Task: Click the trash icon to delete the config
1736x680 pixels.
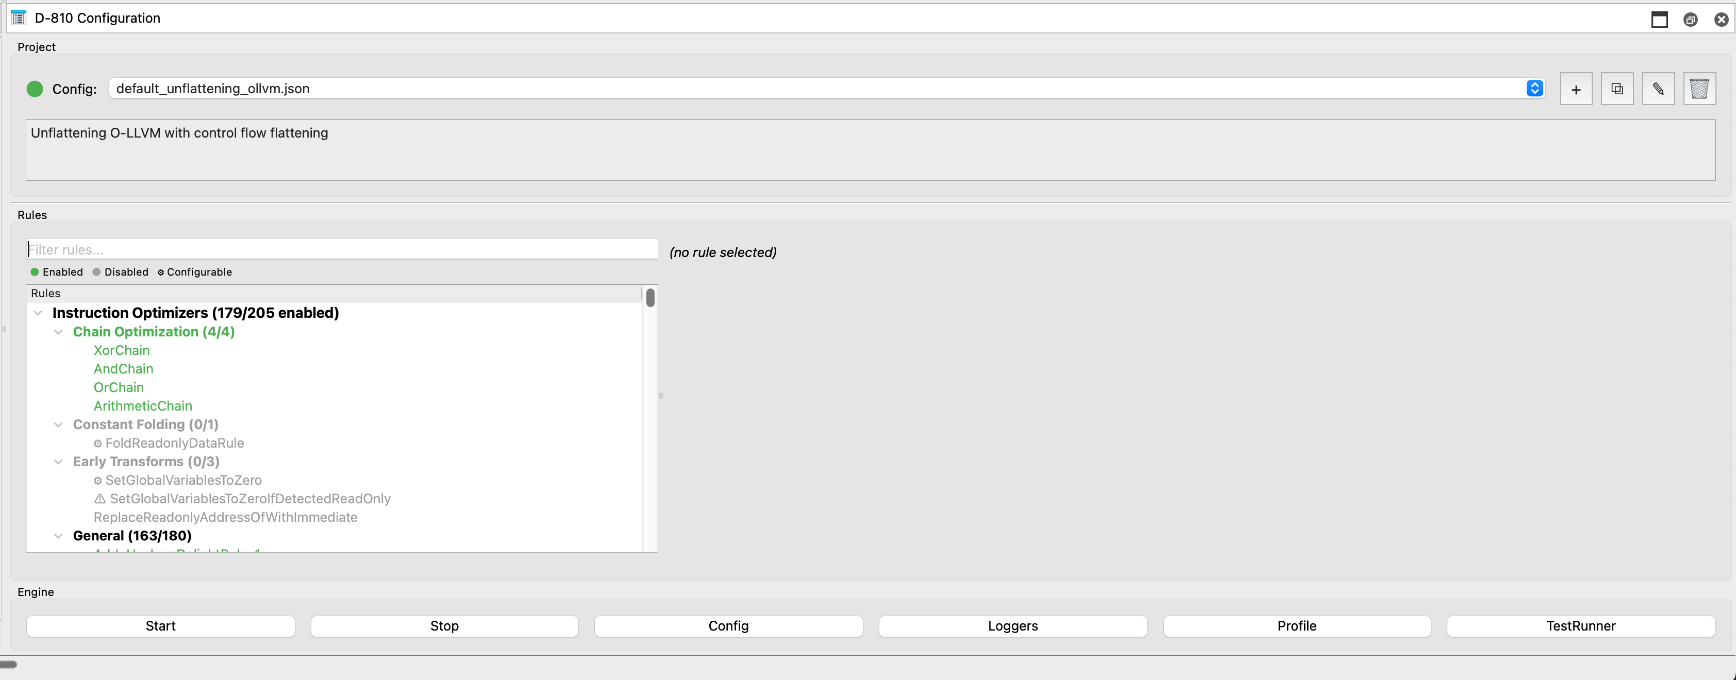Action: click(1700, 88)
